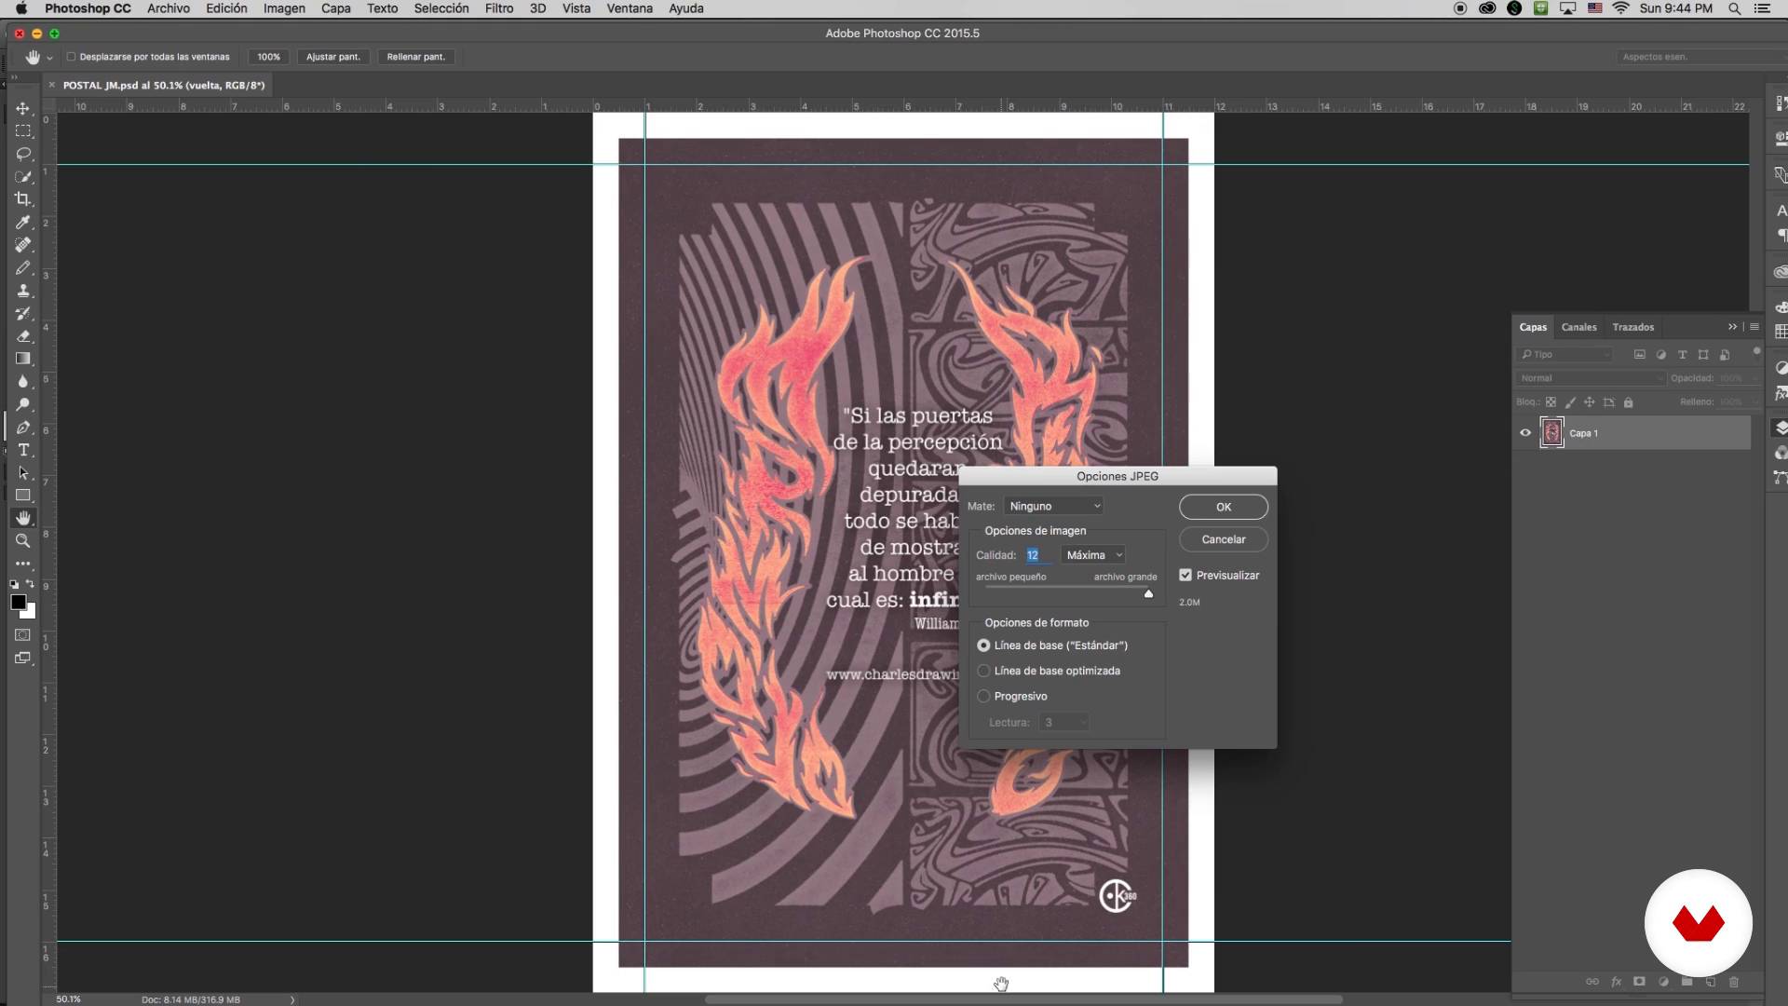This screenshot has height=1006, width=1788.
Task: Select the Clone Stamp tool
Action: point(23,291)
